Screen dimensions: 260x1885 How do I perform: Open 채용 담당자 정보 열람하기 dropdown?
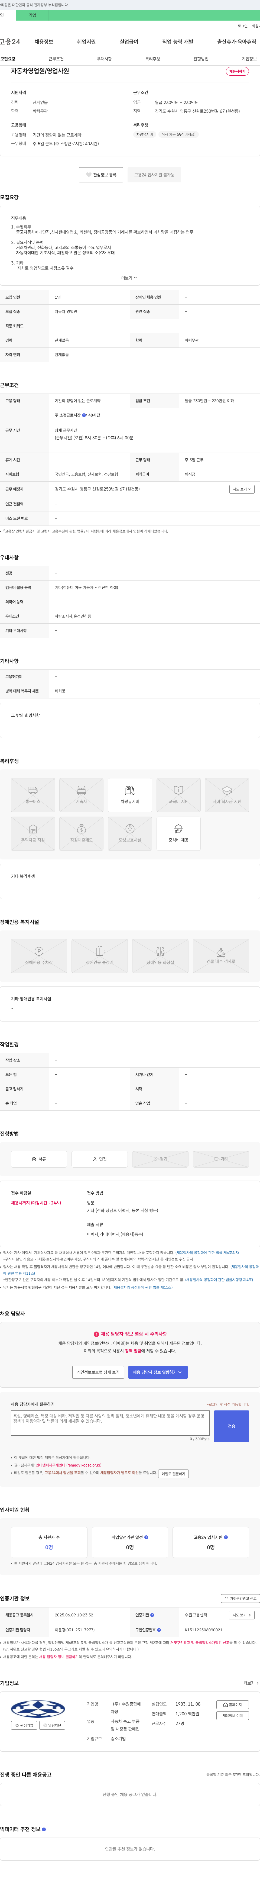[158, 1372]
